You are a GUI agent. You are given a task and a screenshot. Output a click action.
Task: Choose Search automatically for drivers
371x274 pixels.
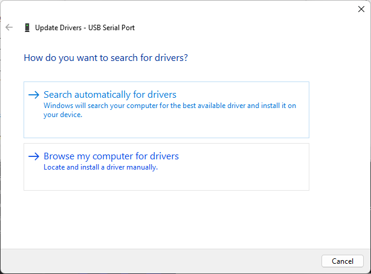pos(166,110)
